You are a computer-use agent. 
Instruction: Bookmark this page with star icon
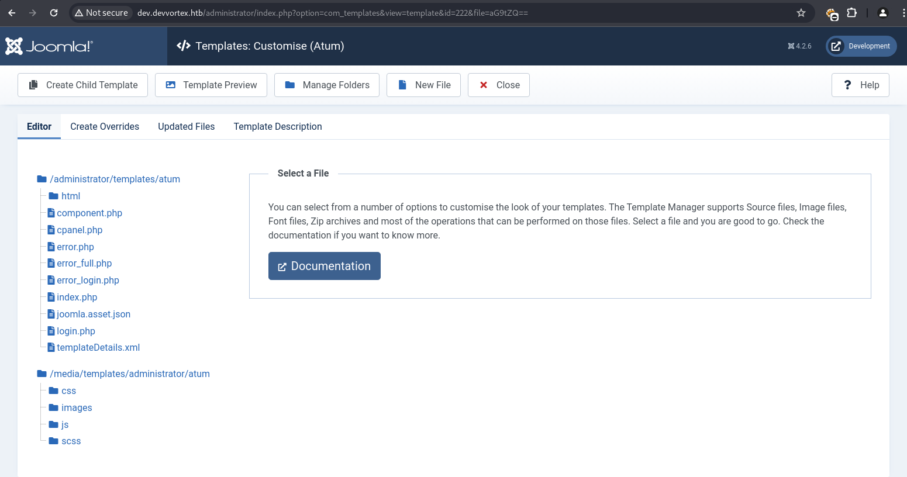pos(801,13)
